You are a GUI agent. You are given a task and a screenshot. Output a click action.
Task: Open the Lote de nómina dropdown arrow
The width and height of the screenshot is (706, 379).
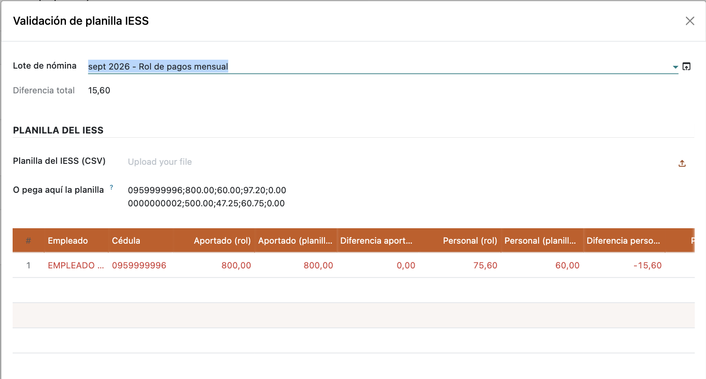675,67
